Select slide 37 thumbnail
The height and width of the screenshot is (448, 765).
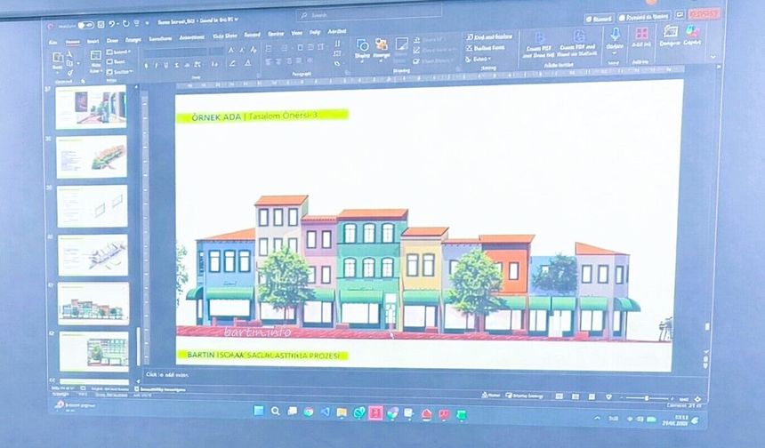(x=92, y=107)
